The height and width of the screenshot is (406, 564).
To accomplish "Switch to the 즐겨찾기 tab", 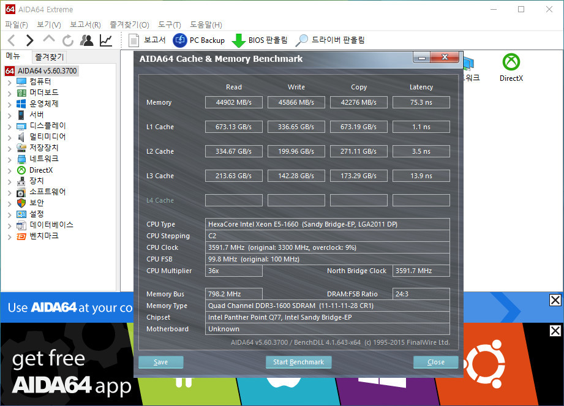I will click(x=49, y=57).
